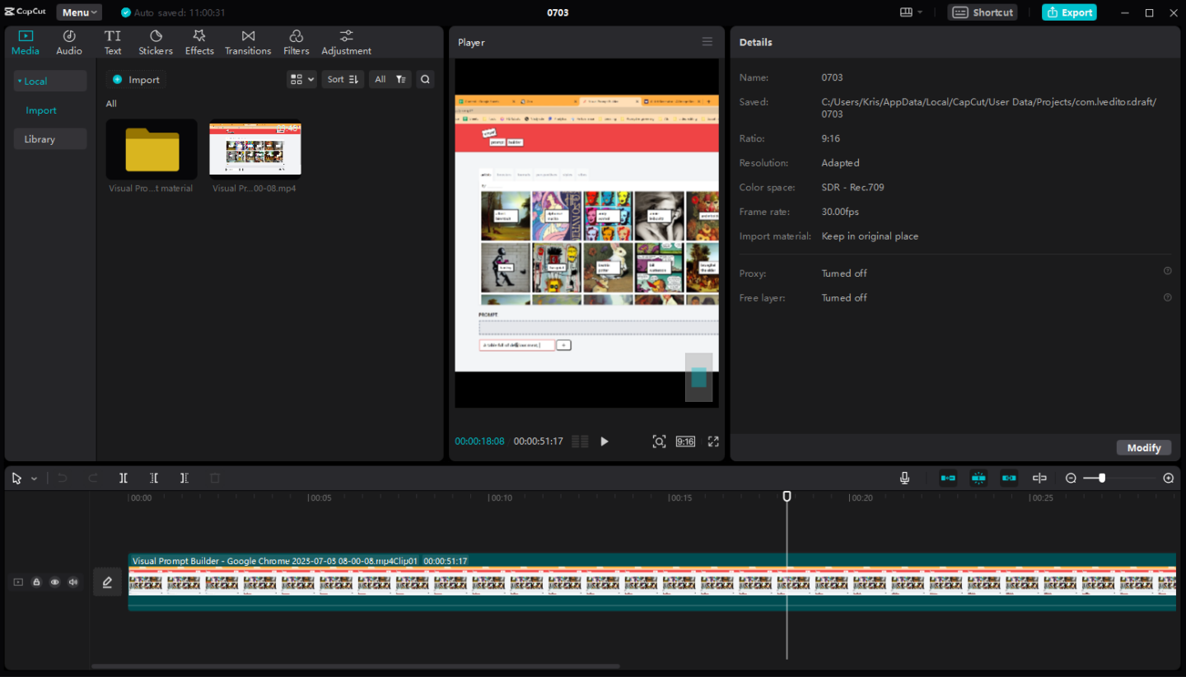
Task: Click the full-frame scan zoom icon
Action: click(659, 441)
